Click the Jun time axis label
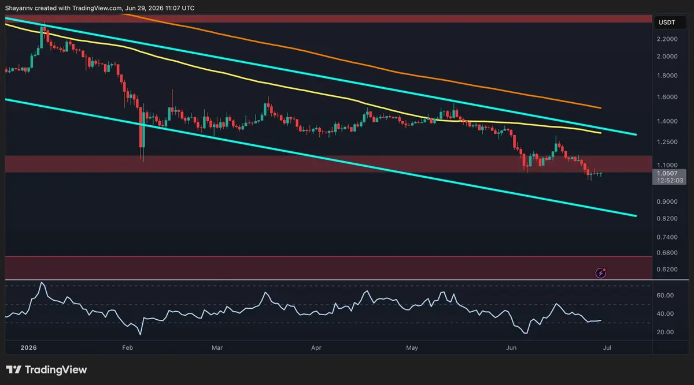Image resolution: width=694 pixels, height=385 pixels. pos(511,348)
